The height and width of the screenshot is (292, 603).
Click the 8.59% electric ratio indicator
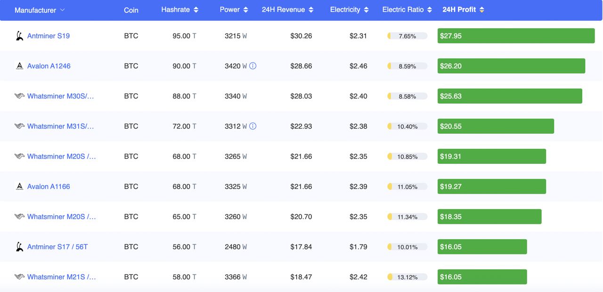coord(407,66)
